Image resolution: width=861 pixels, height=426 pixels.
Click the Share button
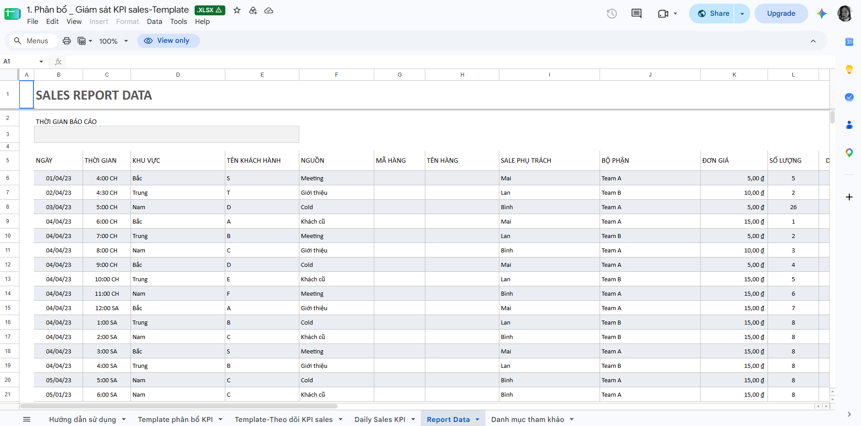coord(713,14)
